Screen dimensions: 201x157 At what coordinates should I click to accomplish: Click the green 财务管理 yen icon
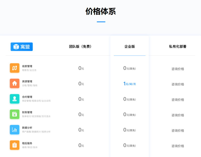15,114
